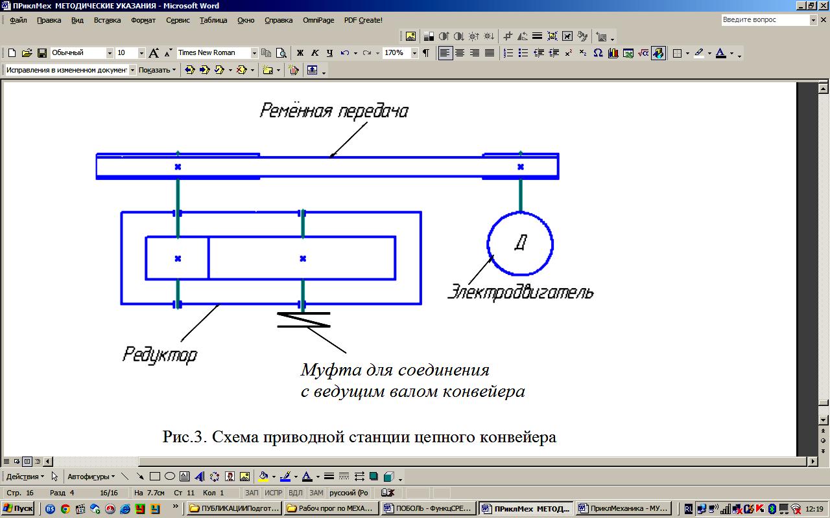Screen dimensions: 830x518
Task: Expand the Показать dropdown
Action: [x=158, y=70]
